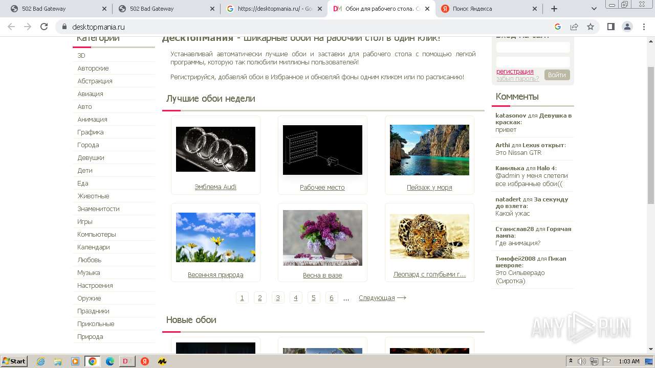The width and height of the screenshot is (655, 368).
Task: Open the Chrome profile avatar
Action: (627, 27)
